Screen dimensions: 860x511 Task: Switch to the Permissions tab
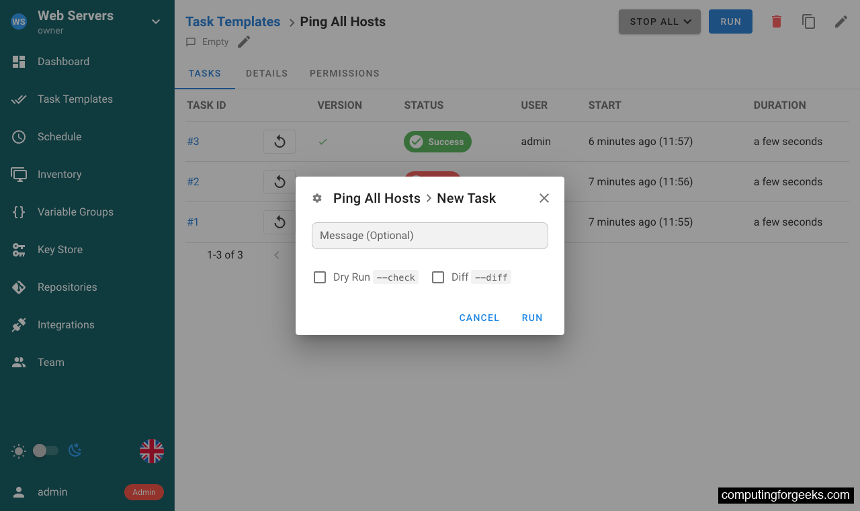coord(345,73)
